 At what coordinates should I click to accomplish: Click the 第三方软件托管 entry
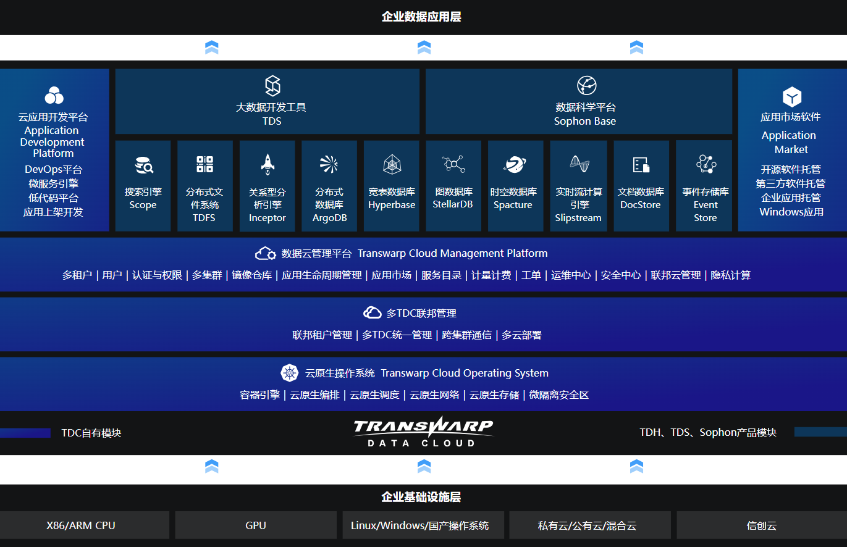(x=791, y=183)
